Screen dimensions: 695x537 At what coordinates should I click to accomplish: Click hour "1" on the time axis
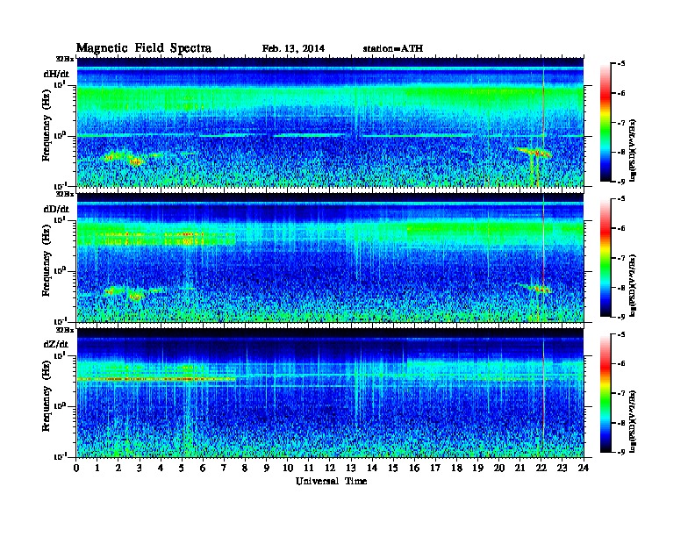coord(97,468)
